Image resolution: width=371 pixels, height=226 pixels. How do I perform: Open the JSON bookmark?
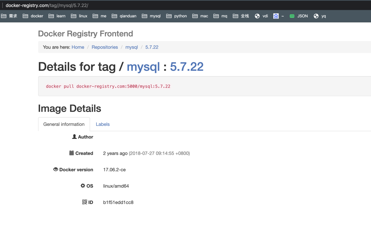tap(299, 16)
